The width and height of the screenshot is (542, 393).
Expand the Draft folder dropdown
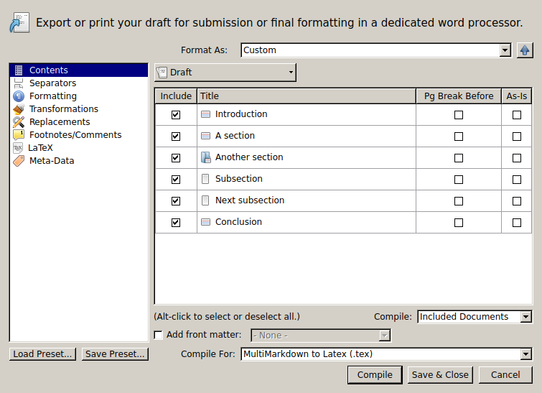(x=225, y=73)
